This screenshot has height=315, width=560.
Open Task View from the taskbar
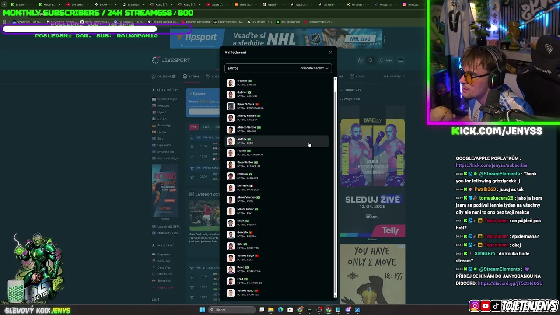(x=261, y=310)
